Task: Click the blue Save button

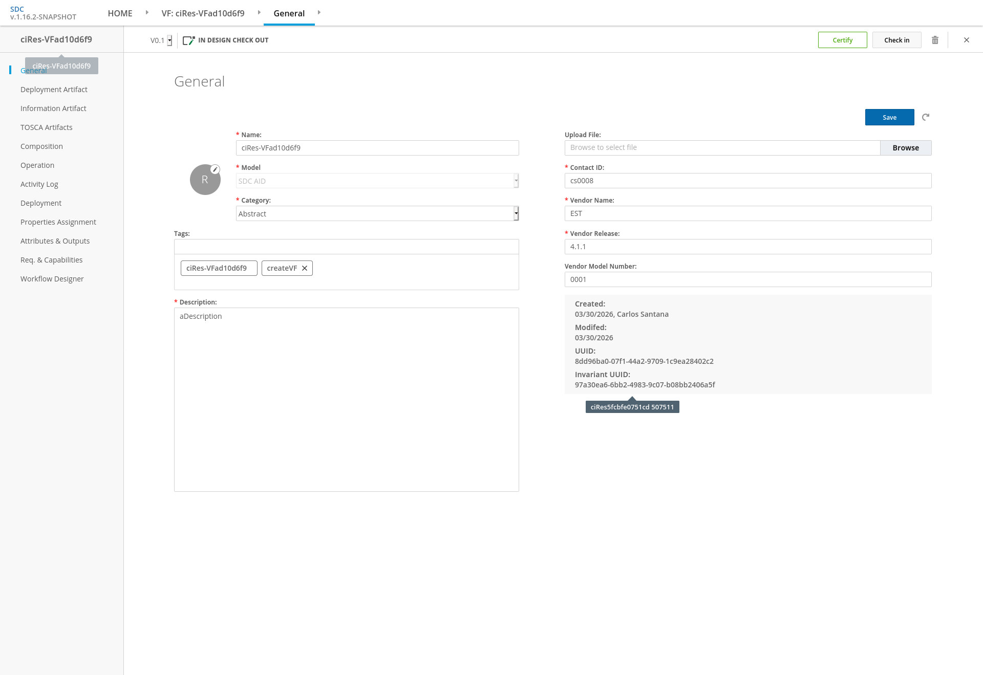Action: 889,117
